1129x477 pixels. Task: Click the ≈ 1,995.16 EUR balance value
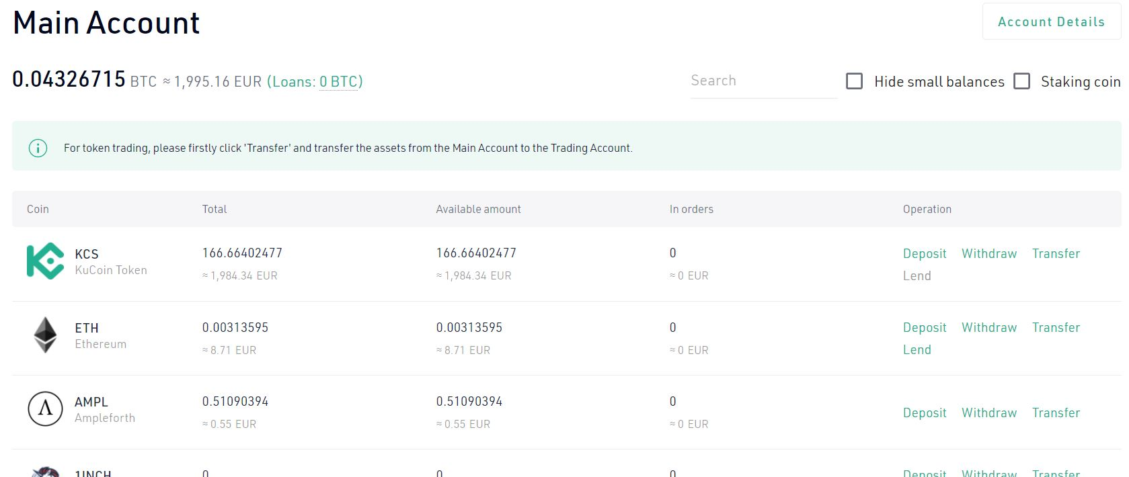click(x=212, y=82)
